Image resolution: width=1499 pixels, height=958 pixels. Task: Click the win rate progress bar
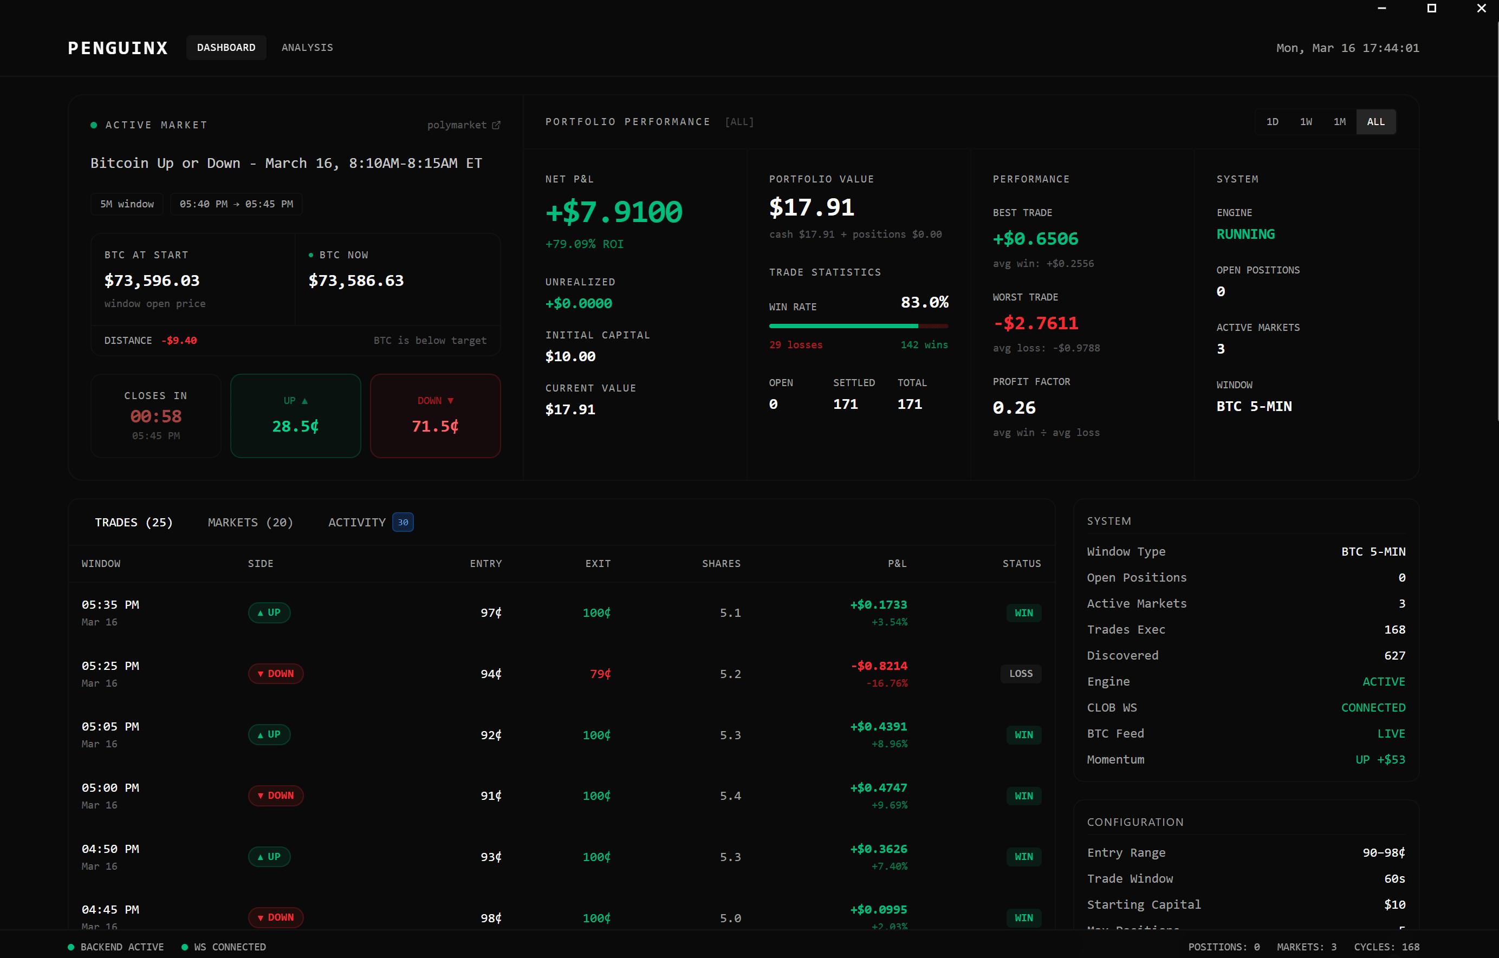tap(859, 325)
